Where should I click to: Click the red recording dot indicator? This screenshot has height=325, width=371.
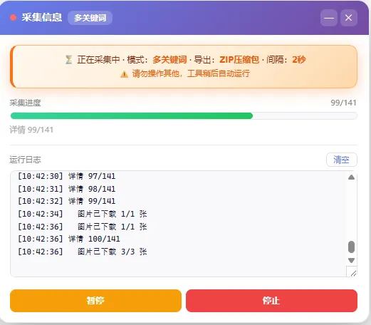[14, 18]
